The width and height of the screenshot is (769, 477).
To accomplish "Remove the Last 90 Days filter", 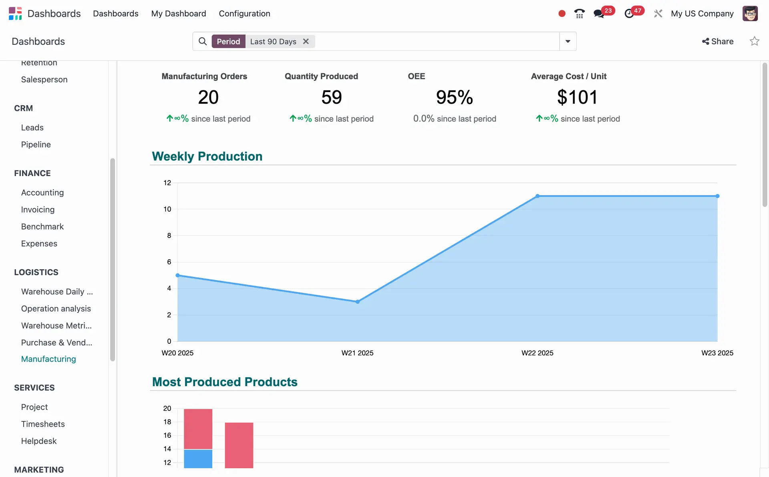I will click(x=306, y=41).
